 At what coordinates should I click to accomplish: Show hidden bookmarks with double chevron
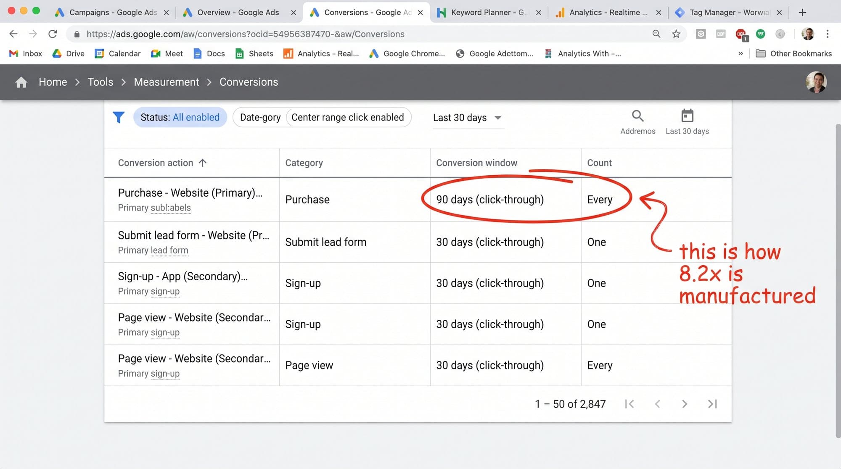tap(741, 53)
